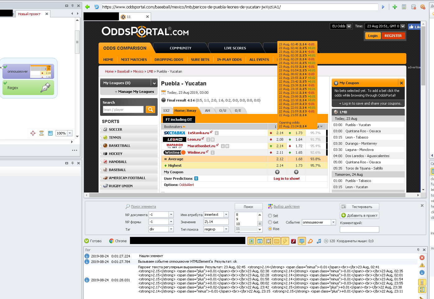This screenshot has height=299, width=434.
Task: Open the time zone dropdown
Action: tap(385, 26)
